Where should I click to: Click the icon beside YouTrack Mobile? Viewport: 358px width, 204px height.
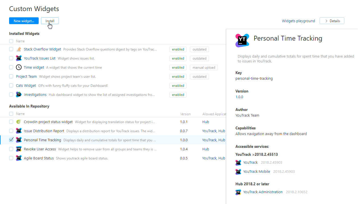238,172
